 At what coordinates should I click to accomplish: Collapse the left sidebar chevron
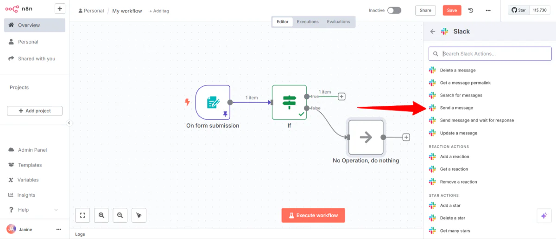(x=69, y=123)
